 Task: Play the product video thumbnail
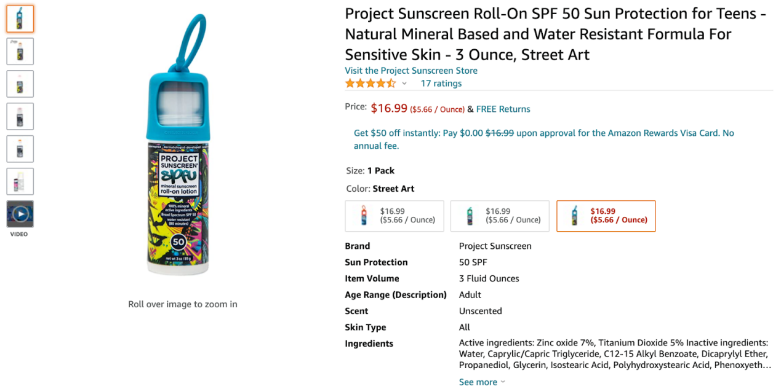click(x=20, y=214)
